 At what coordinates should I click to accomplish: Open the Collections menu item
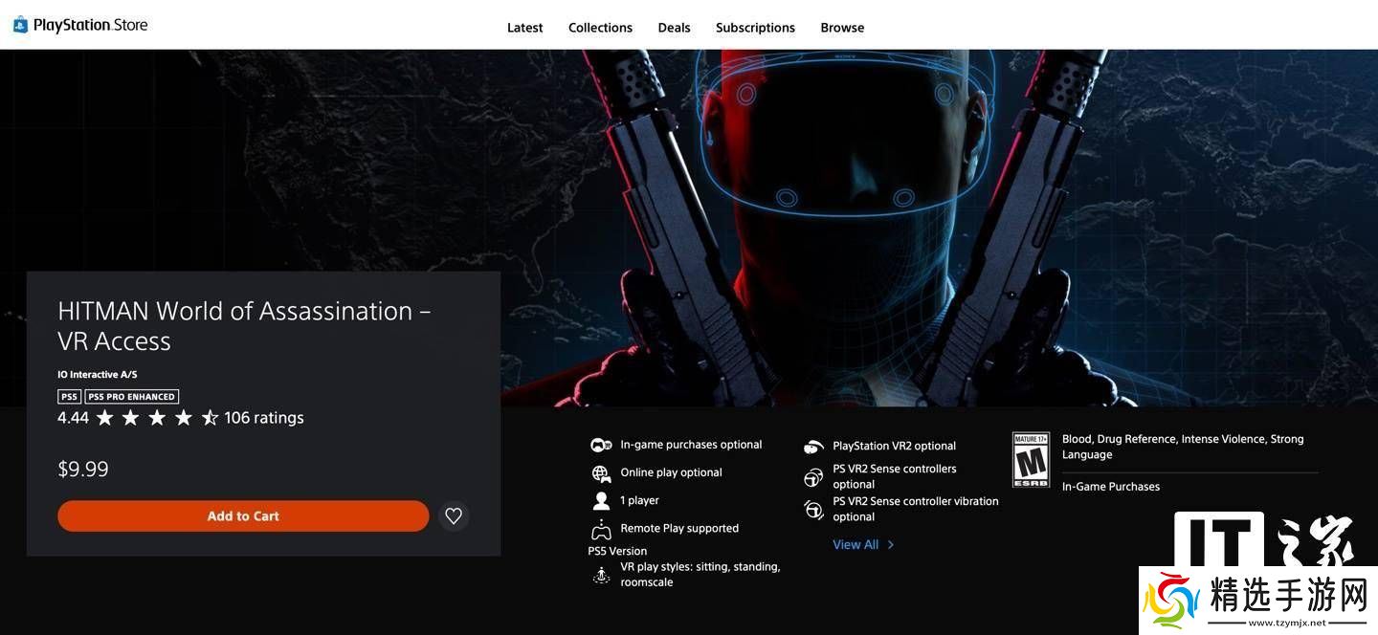(x=600, y=28)
